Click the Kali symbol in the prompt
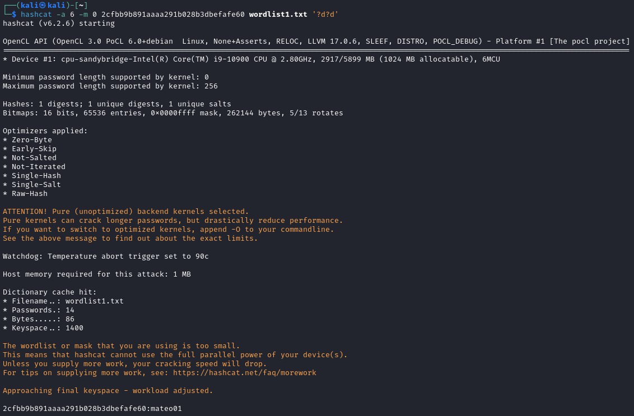 pyautogui.click(x=43, y=6)
